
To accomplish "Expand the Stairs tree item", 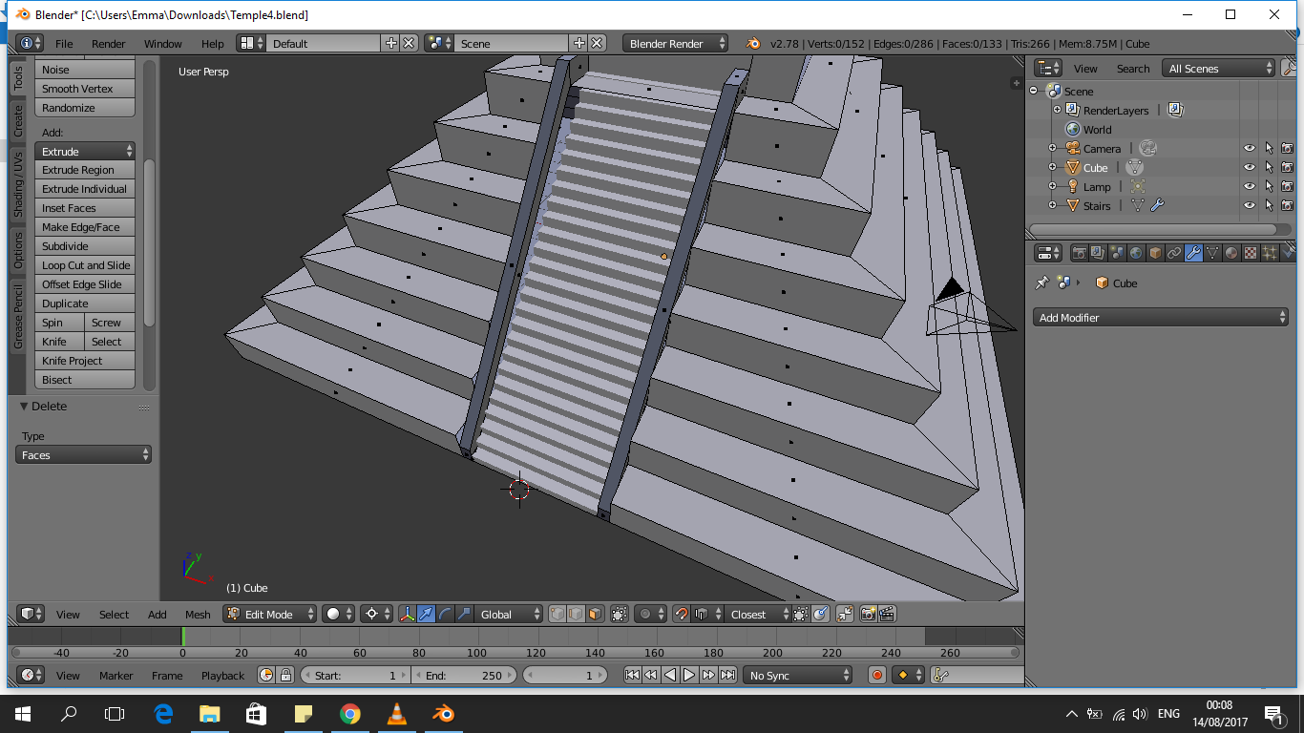I will coord(1052,205).
